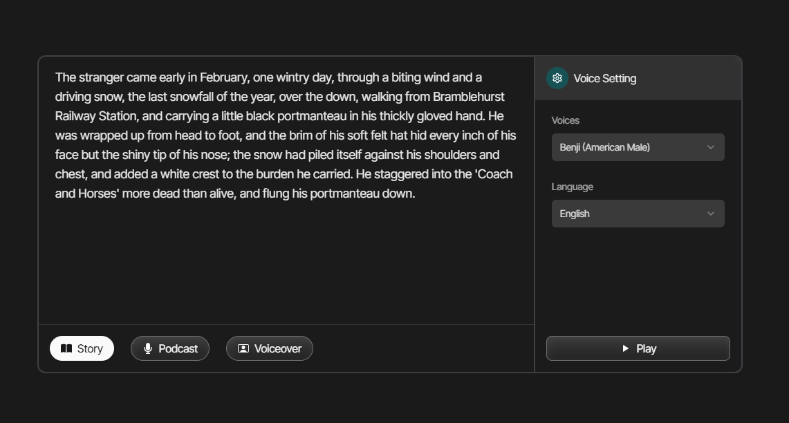Click the Voice Setting panel title
Screen dimensions: 789x423
[x=604, y=79]
